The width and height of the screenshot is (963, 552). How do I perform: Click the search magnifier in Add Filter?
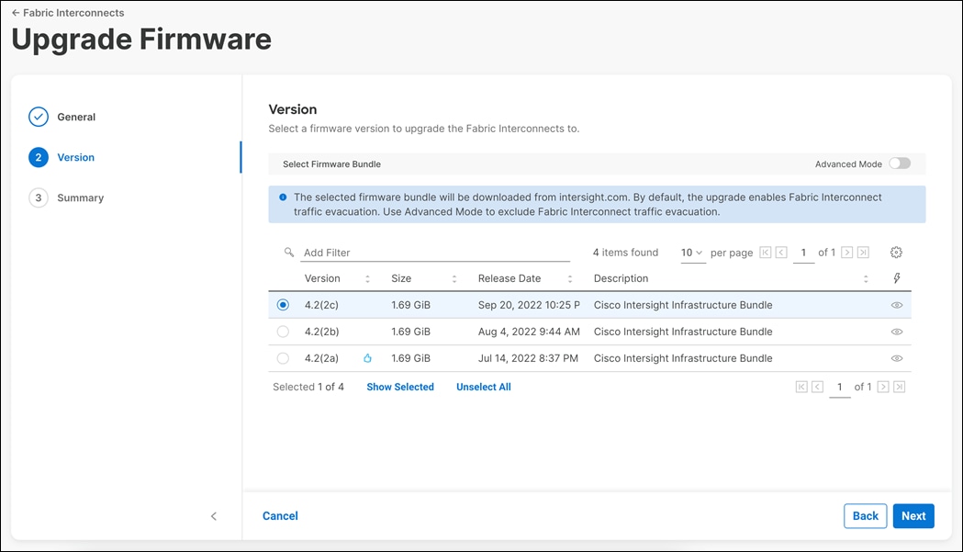coord(288,252)
